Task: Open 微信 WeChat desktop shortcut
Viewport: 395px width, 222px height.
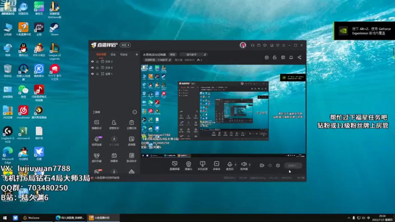Action: [x=23, y=92]
